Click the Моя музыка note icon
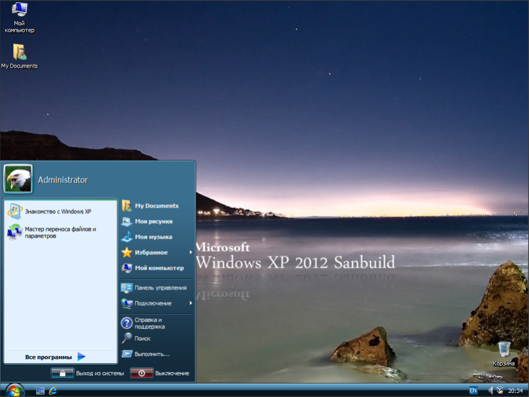The width and height of the screenshot is (529, 397). point(127,237)
